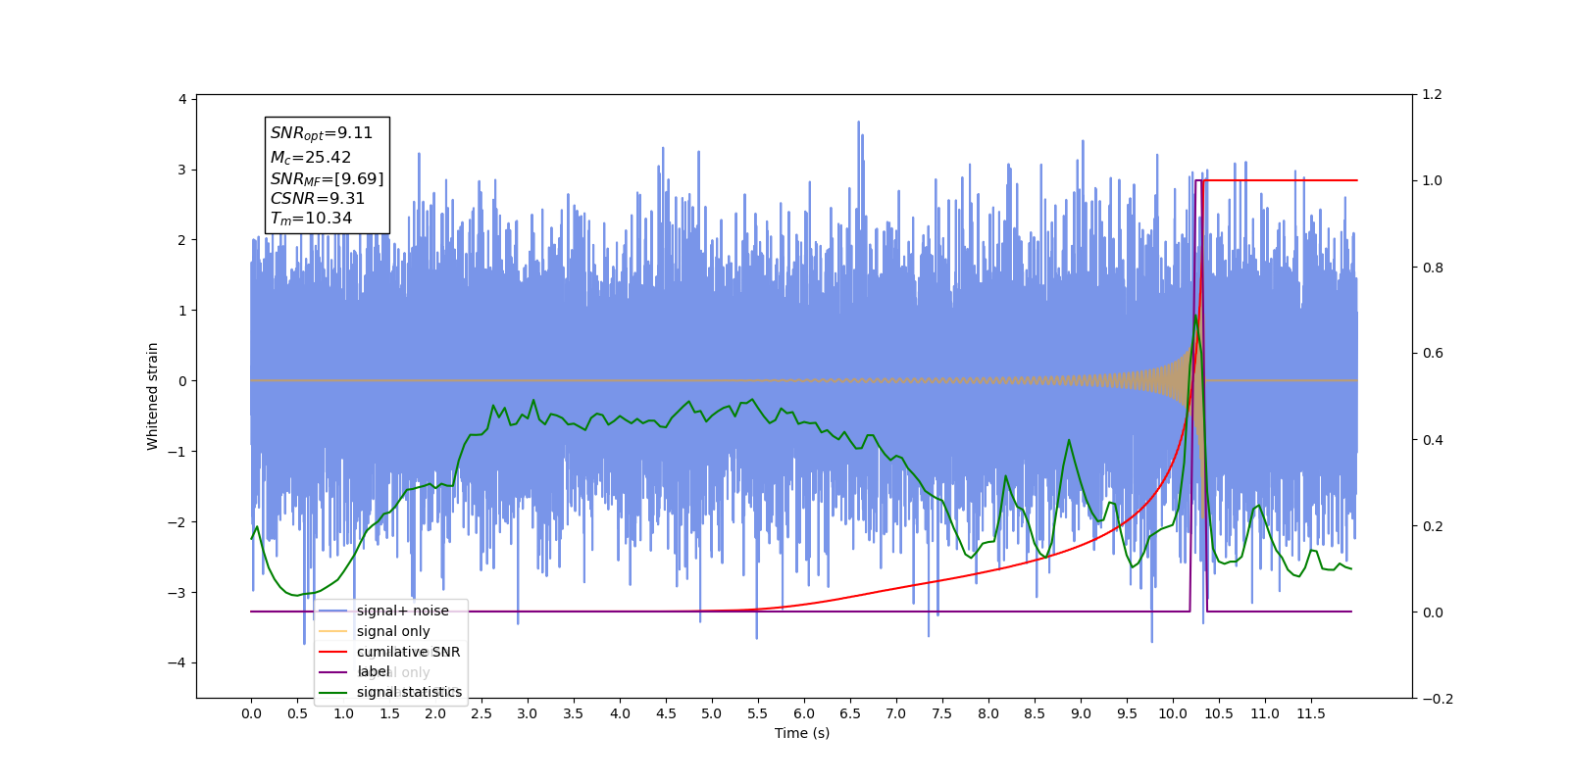
Task: Click the red line sample in legend
Action: pyautogui.click(x=333, y=652)
